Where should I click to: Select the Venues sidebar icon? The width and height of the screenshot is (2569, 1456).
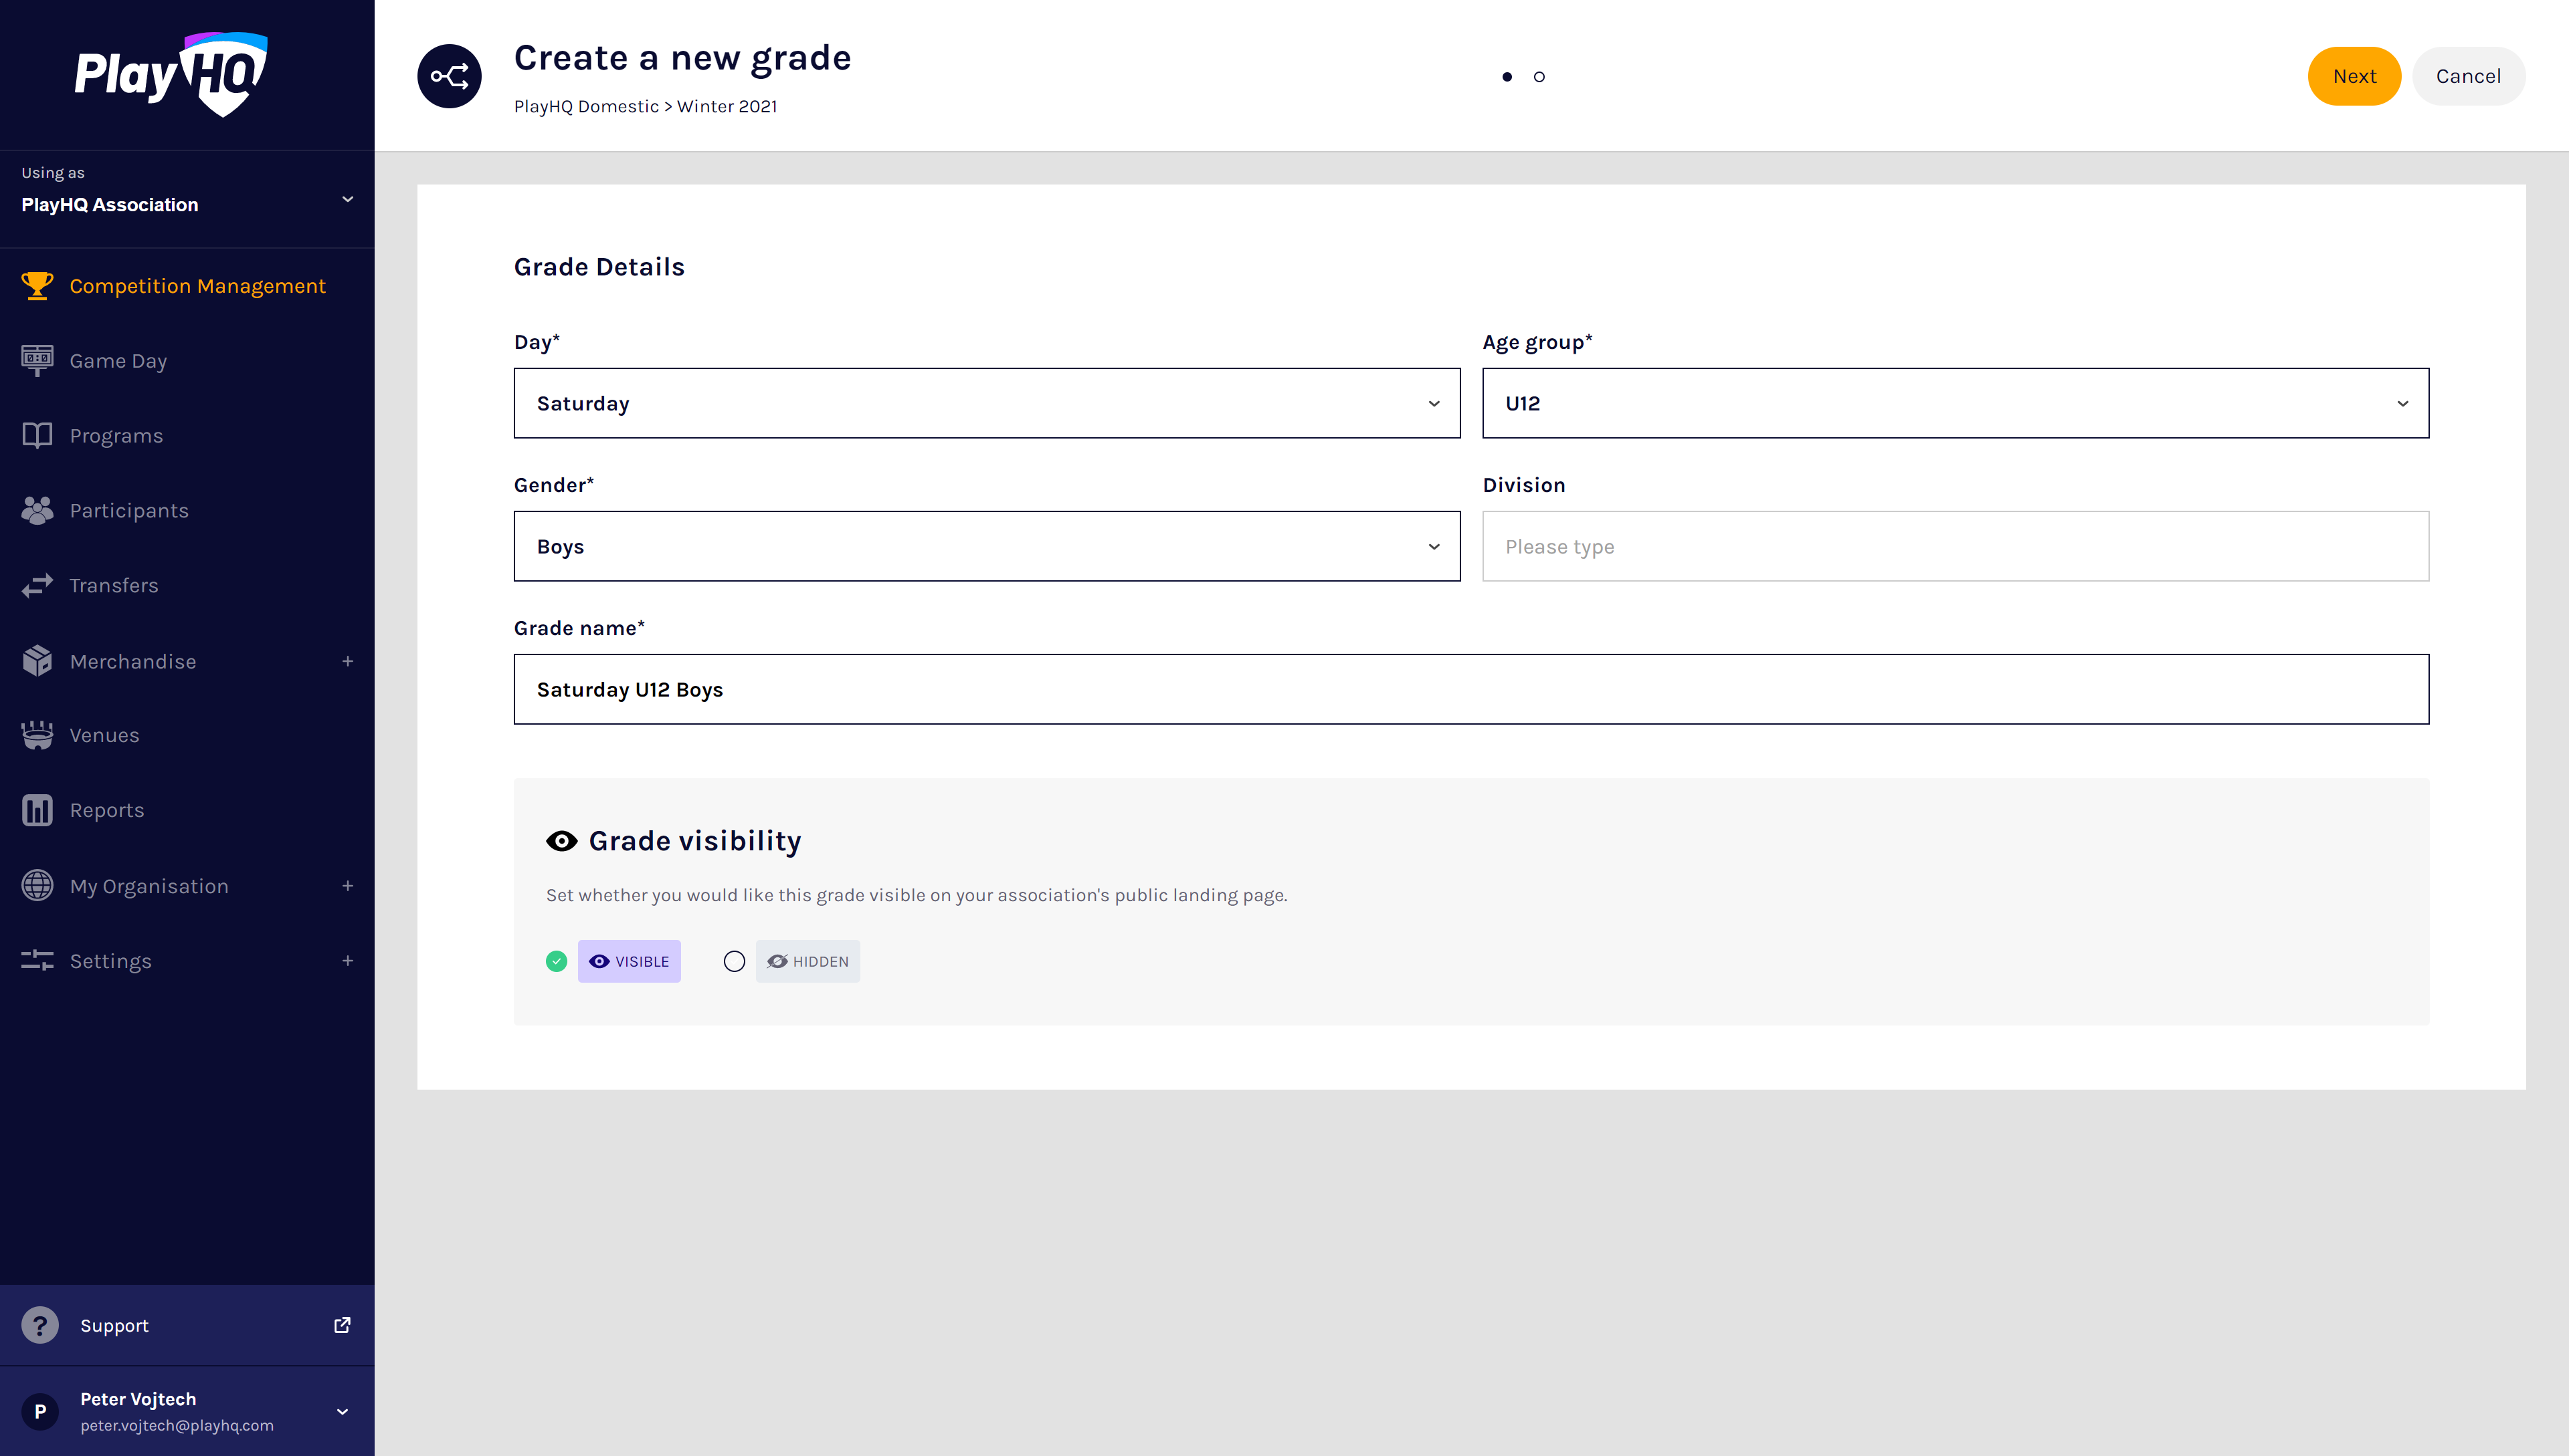coord(37,735)
